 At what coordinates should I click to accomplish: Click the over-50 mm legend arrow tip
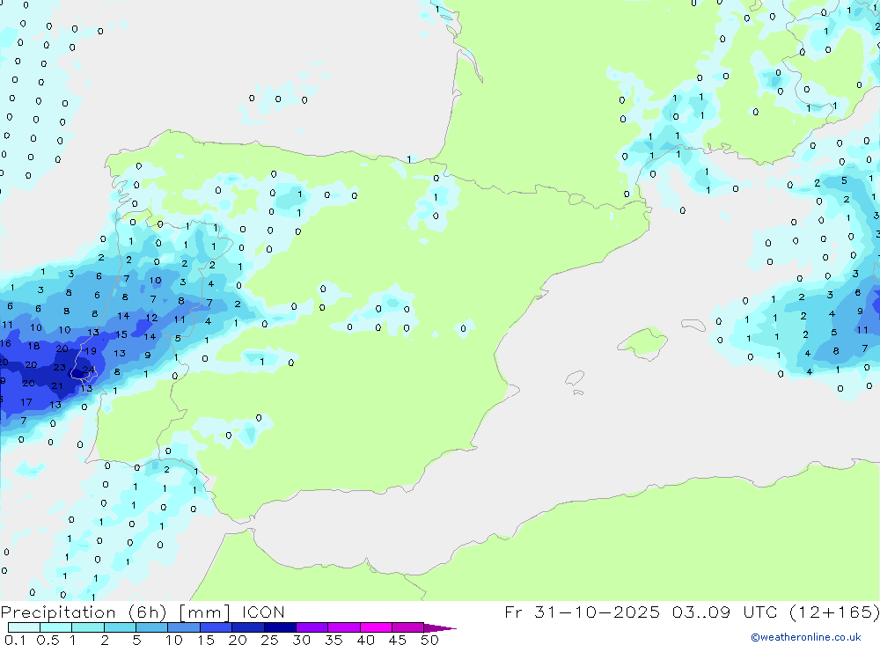pyautogui.click(x=441, y=628)
